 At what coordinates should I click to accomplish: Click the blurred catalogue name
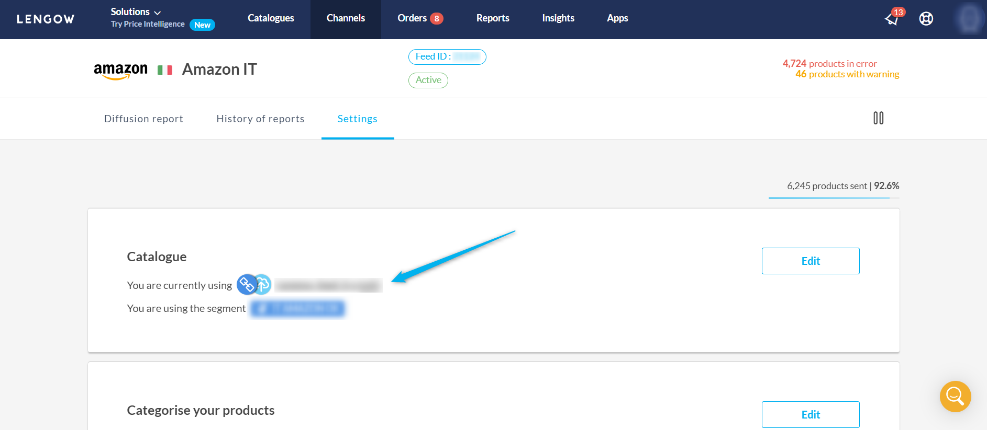click(x=328, y=285)
